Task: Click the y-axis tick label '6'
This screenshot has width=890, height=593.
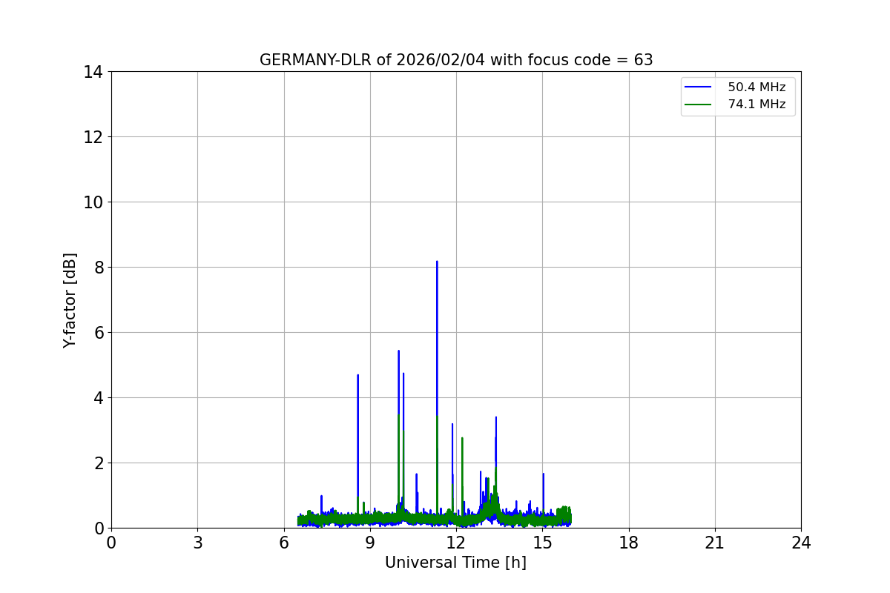Action: coord(98,333)
